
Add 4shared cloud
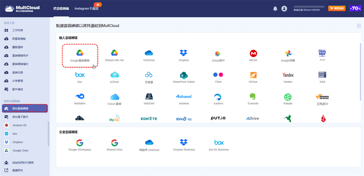[184, 99]
